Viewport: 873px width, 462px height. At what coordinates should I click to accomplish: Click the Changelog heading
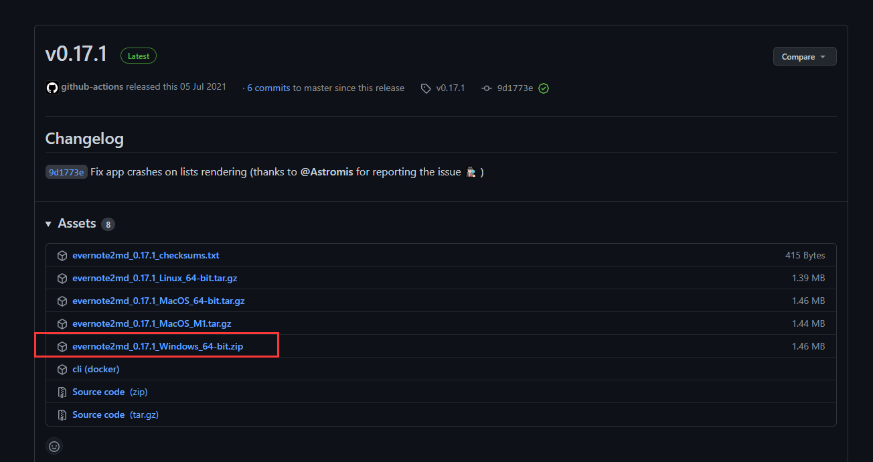point(84,139)
